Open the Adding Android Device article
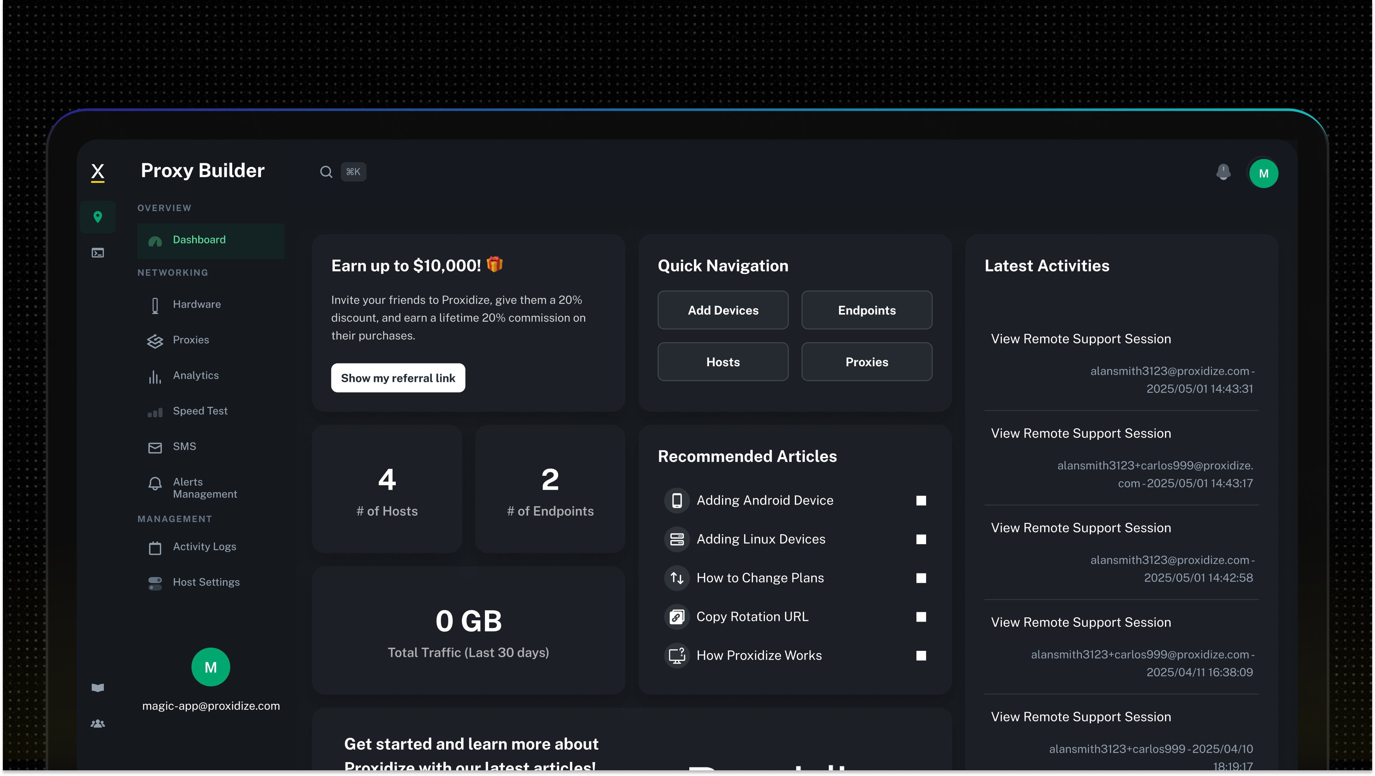This screenshot has height=776, width=1375. click(795, 501)
